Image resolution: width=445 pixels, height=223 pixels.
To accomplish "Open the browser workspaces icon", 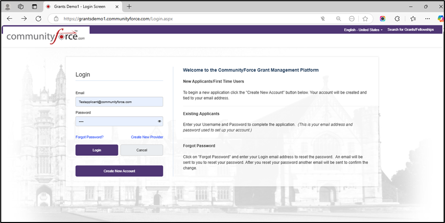I will [x=20, y=7].
